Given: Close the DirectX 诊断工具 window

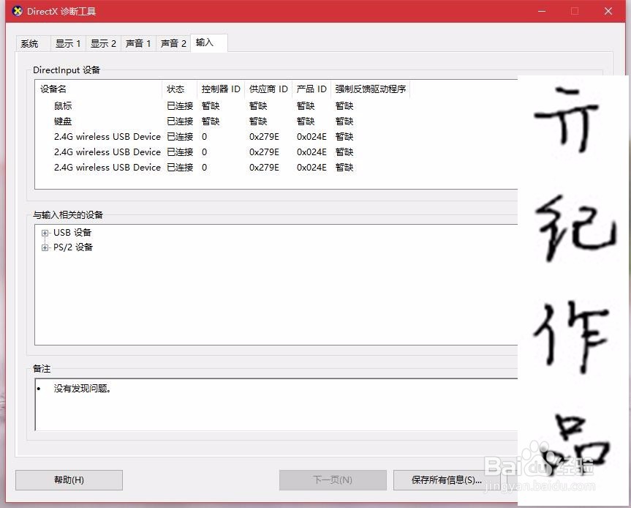Looking at the screenshot, I should [x=608, y=11].
